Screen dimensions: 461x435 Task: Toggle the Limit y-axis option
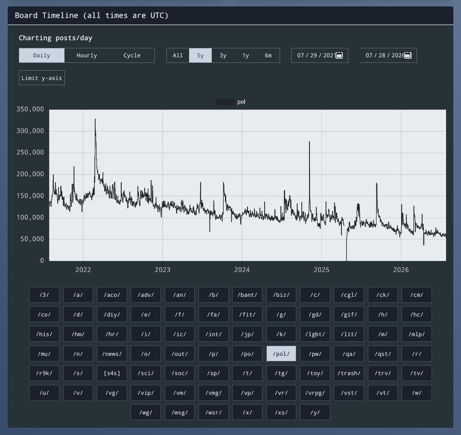(x=42, y=78)
